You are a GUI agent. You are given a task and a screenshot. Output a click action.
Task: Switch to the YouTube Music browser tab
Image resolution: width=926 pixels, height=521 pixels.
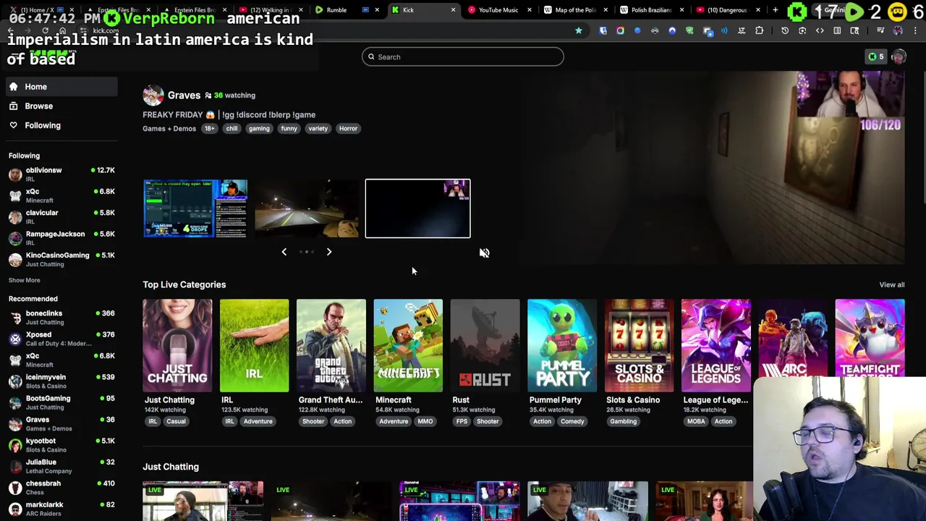coord(498,10)
